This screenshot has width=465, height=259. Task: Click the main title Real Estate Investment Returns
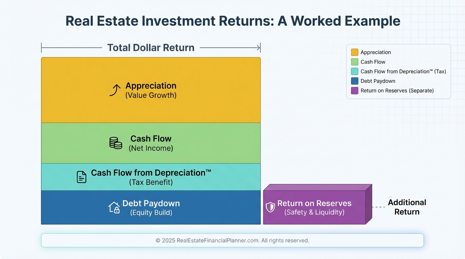pyautogui.click(x=232, y=21)
